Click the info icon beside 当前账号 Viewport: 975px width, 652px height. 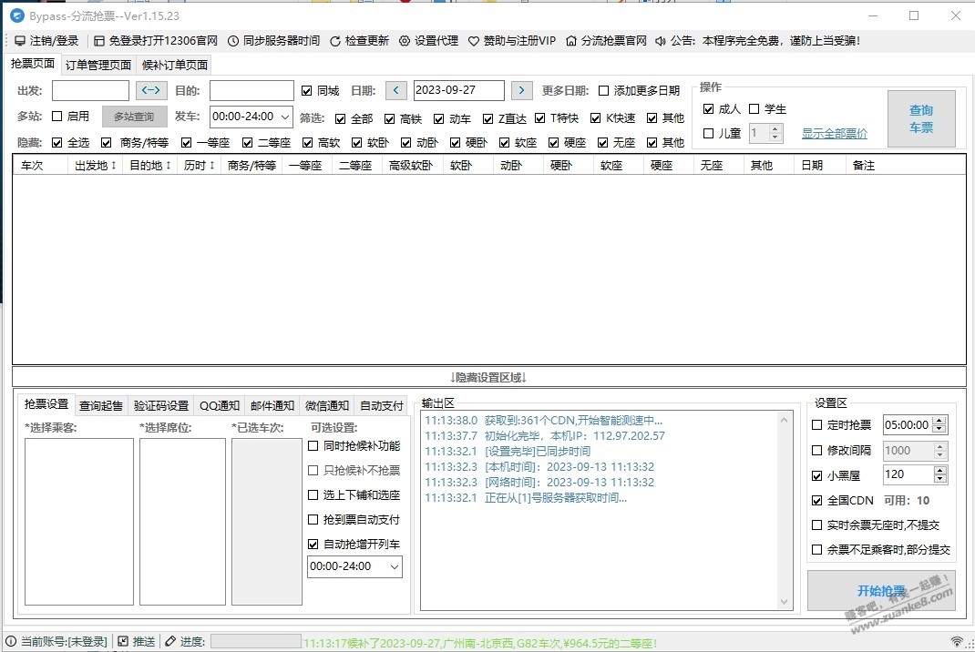11,641
